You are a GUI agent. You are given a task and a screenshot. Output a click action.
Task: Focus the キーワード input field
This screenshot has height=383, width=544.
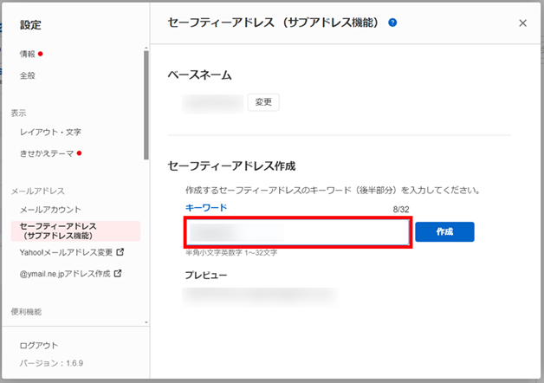pos(297,233)
